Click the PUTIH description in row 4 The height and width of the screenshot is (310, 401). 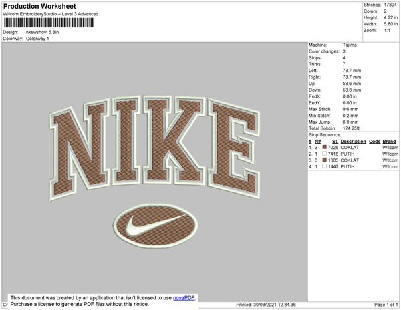348,166
